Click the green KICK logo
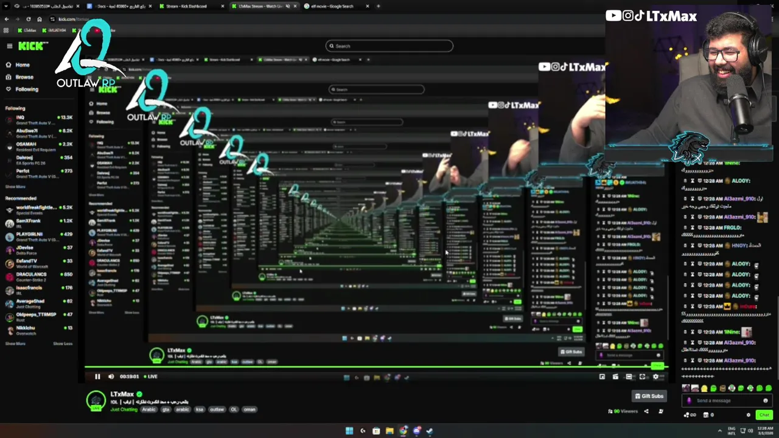The height and width of the screenshot is (438, 779). [33, 46]
